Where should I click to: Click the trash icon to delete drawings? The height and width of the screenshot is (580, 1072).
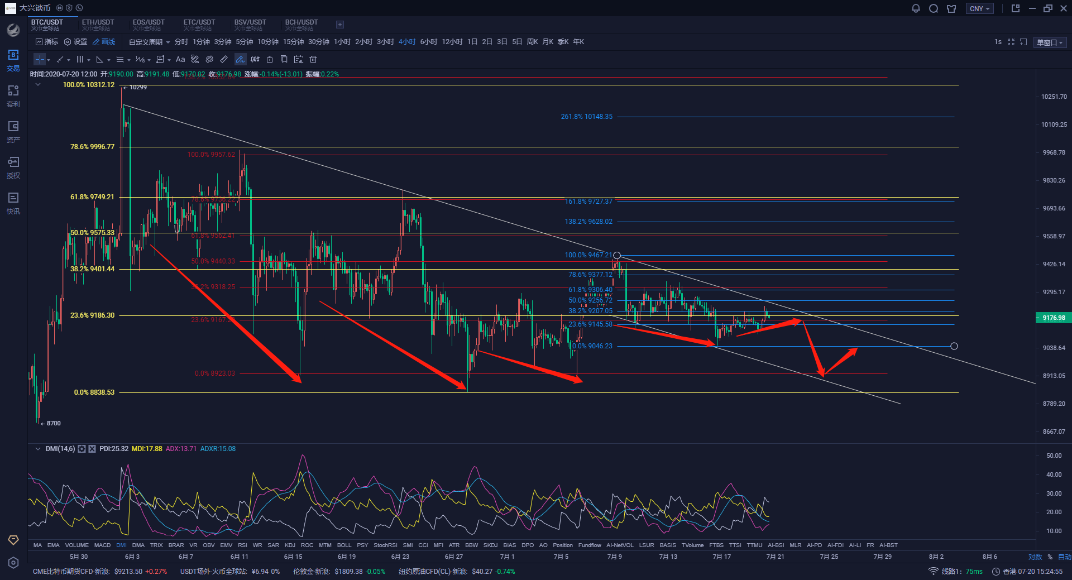(313, 59)
